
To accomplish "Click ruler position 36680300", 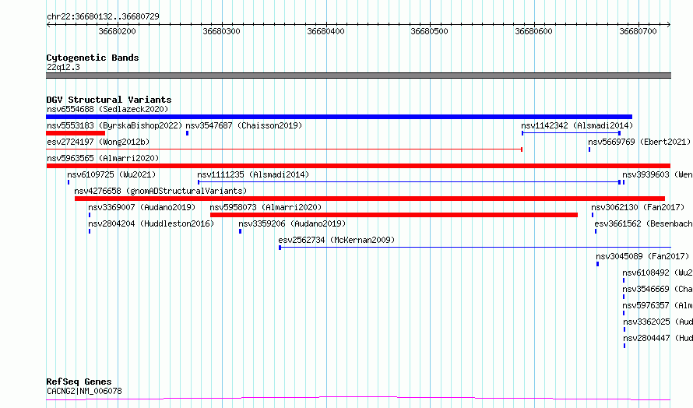I will click(221, 31).
